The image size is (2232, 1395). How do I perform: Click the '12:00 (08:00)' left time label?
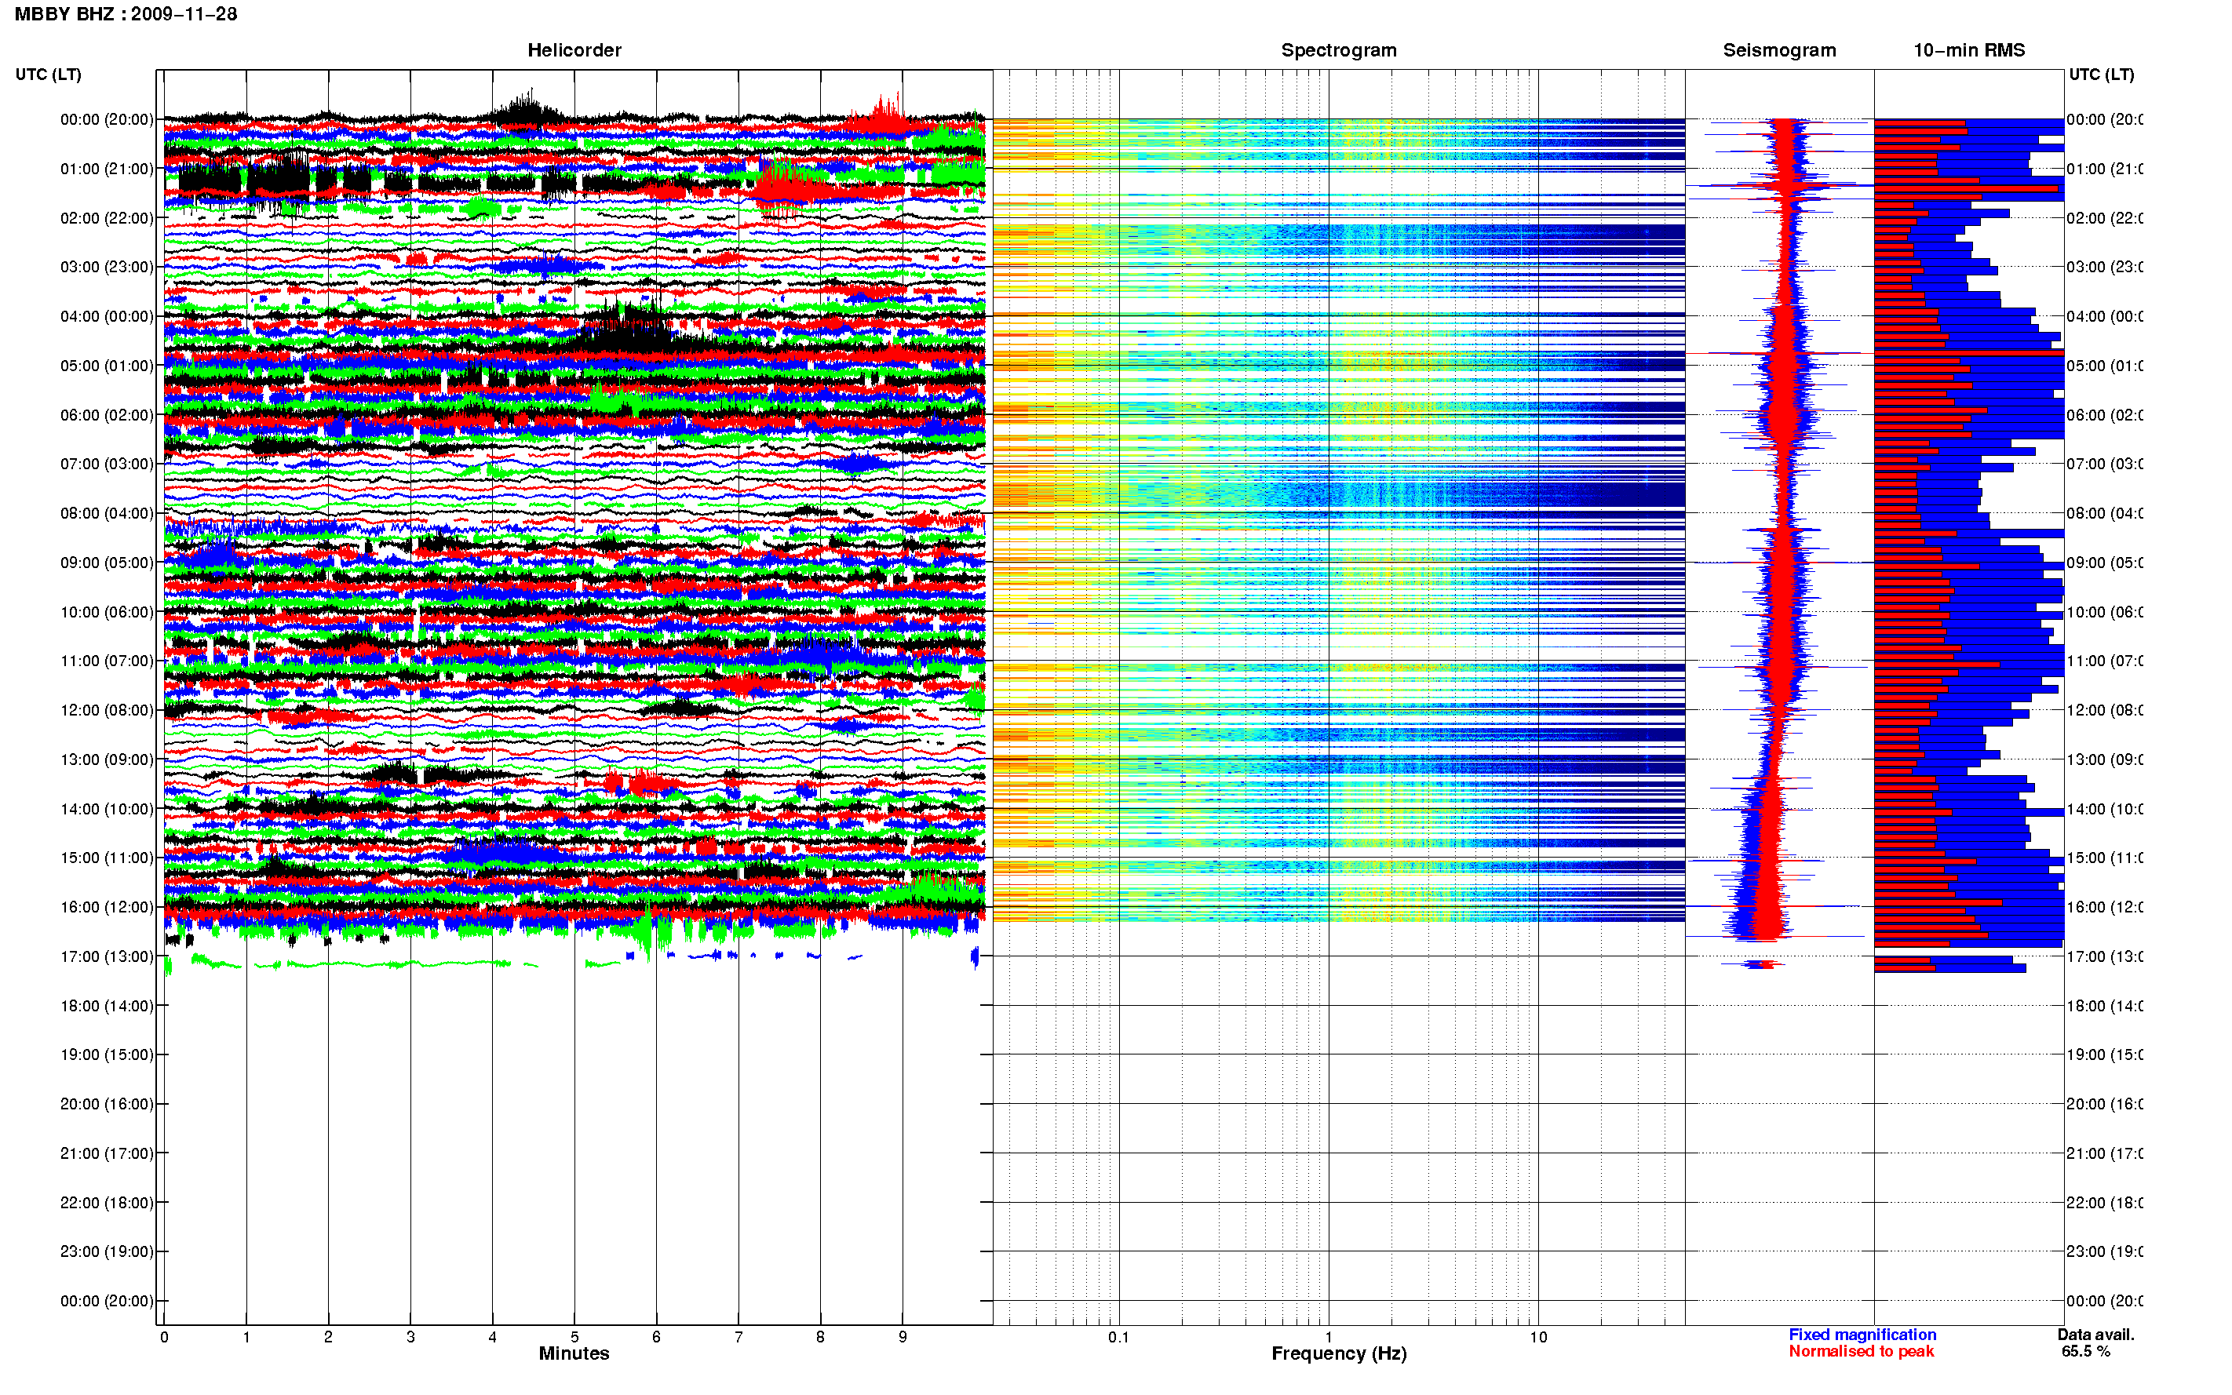click(x=107, y=710)
